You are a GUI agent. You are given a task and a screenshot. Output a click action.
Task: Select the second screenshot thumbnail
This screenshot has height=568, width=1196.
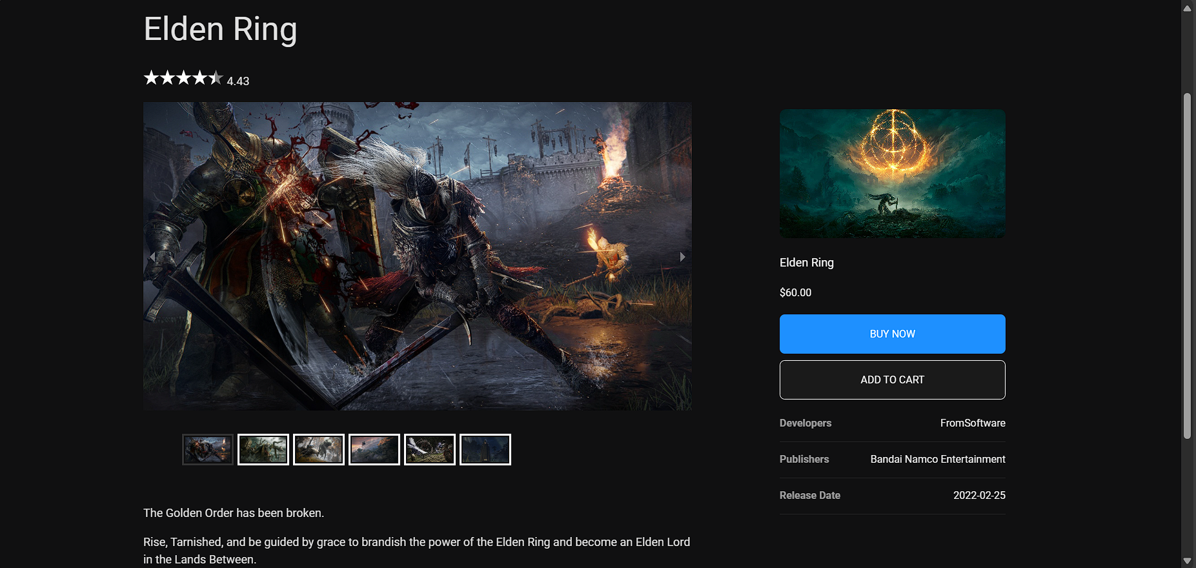pyautogui.click(x=263, y=449)
